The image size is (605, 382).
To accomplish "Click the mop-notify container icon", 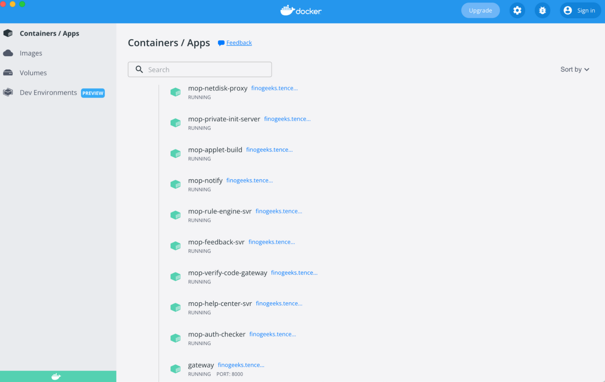I will click(176, 184).
